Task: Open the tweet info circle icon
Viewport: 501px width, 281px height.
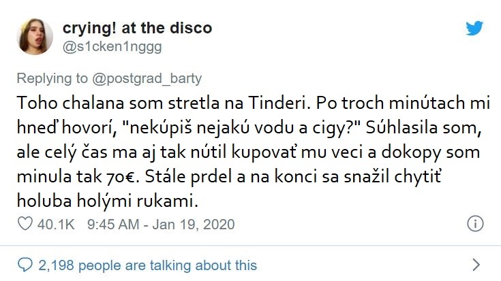Action: [475, 224]
